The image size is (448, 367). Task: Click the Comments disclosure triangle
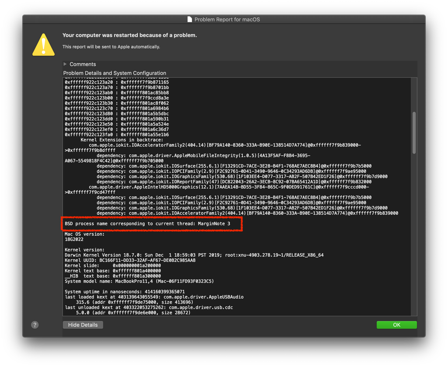(x=65, y=64)
